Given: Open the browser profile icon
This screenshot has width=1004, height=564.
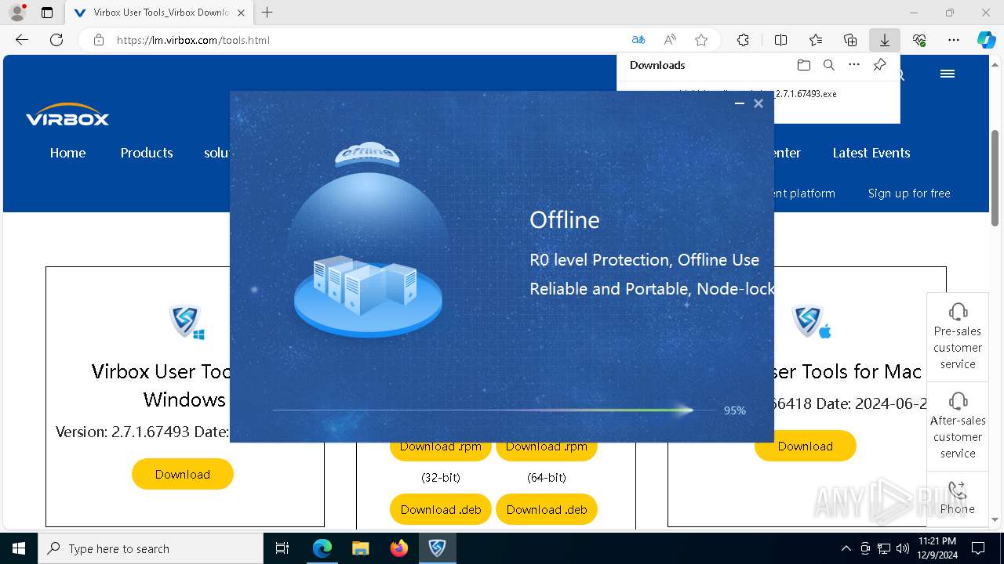Looking at the screenshot, I should pyautogui.click(x=17, y=13).
